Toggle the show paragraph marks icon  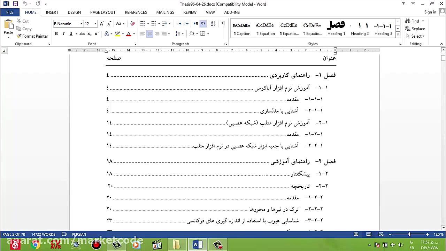(x=223, y=24)
